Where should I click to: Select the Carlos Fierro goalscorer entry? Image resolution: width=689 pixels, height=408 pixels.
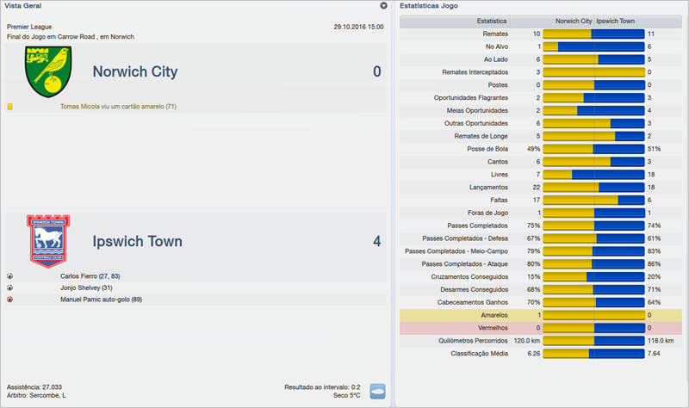pyautogui.click(x=90, y=275)
